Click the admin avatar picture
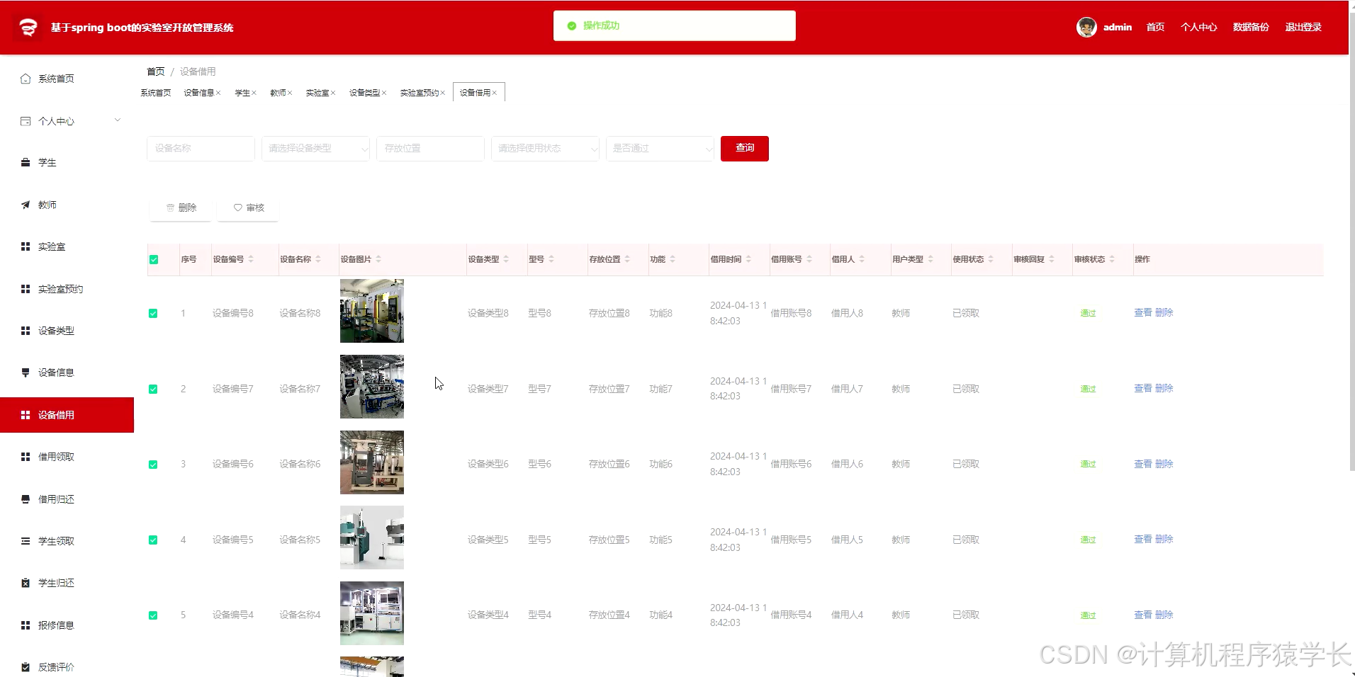The image size is (1355, 677). [1086, 28]
